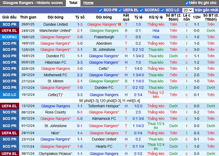Click the Fraserburgh team name
219x156 pixels.
pos(104,37)
